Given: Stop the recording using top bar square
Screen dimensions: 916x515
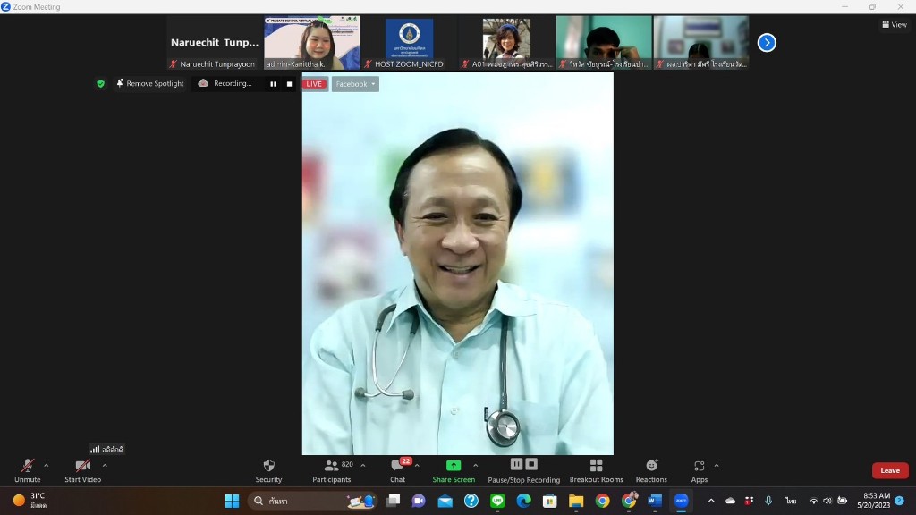Looking at the screenshot, I should pyautogui.click(x=289, y=84).
